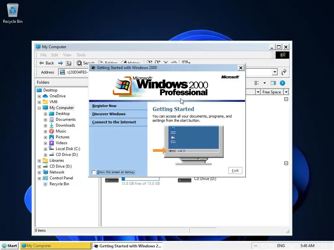Screen dimensions: 334x250
Task: Go up one folder level icon
Action: (x=68, y=63)
